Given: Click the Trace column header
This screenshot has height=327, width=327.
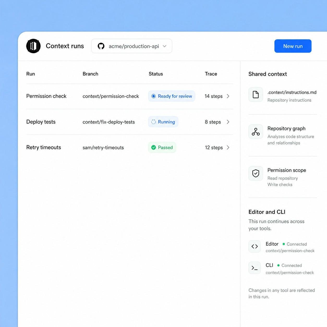Looking at the screenshot, I should click(211, 74).
